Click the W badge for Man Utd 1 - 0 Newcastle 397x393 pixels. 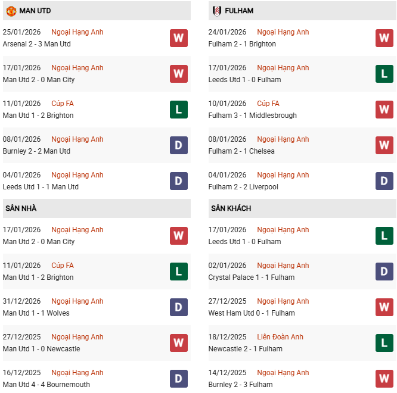pyautogui.click(x=179, y=343)
